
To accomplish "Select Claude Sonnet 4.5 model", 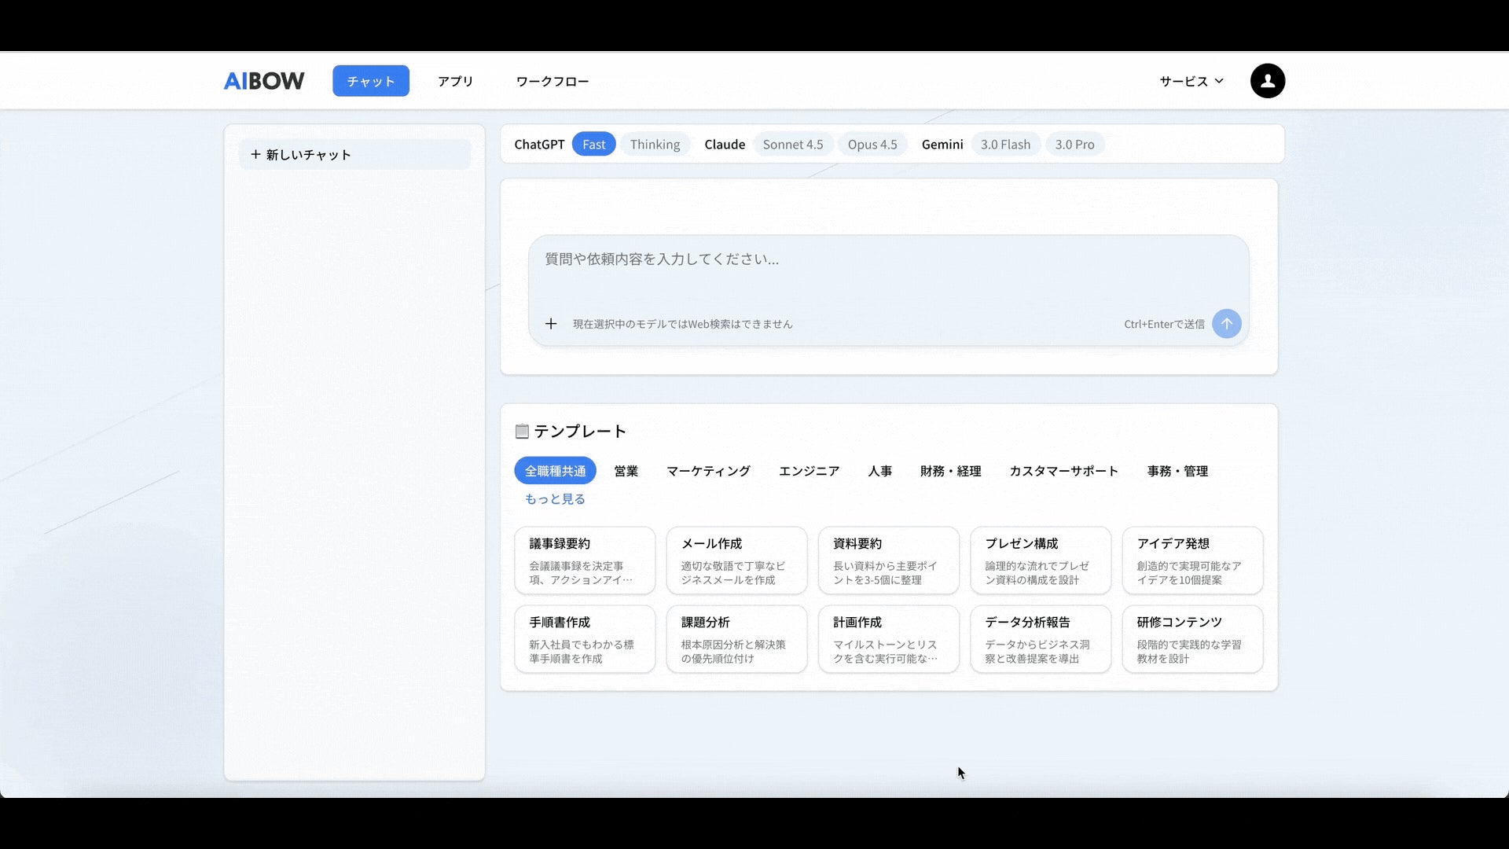I will pos(792,145).
